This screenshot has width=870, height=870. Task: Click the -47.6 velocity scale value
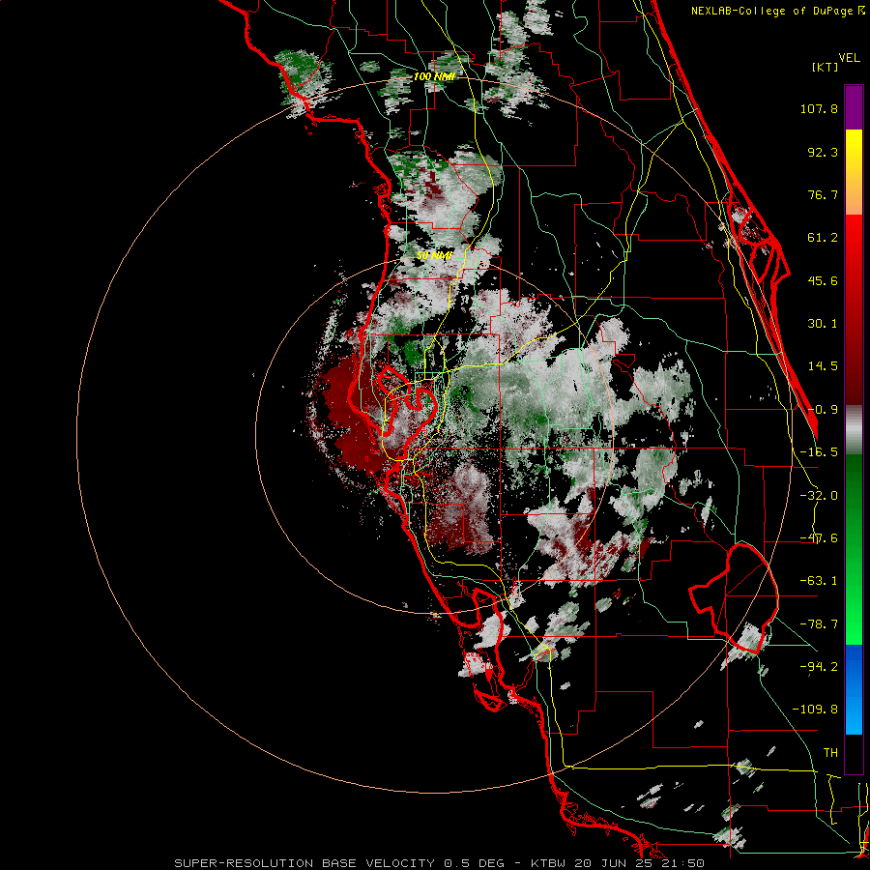(x=819, y=537)
